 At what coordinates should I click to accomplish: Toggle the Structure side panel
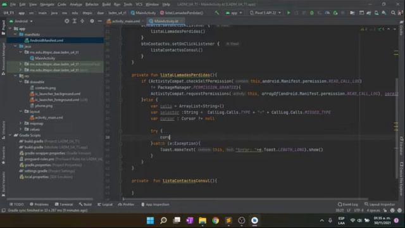tap(3, 130)
